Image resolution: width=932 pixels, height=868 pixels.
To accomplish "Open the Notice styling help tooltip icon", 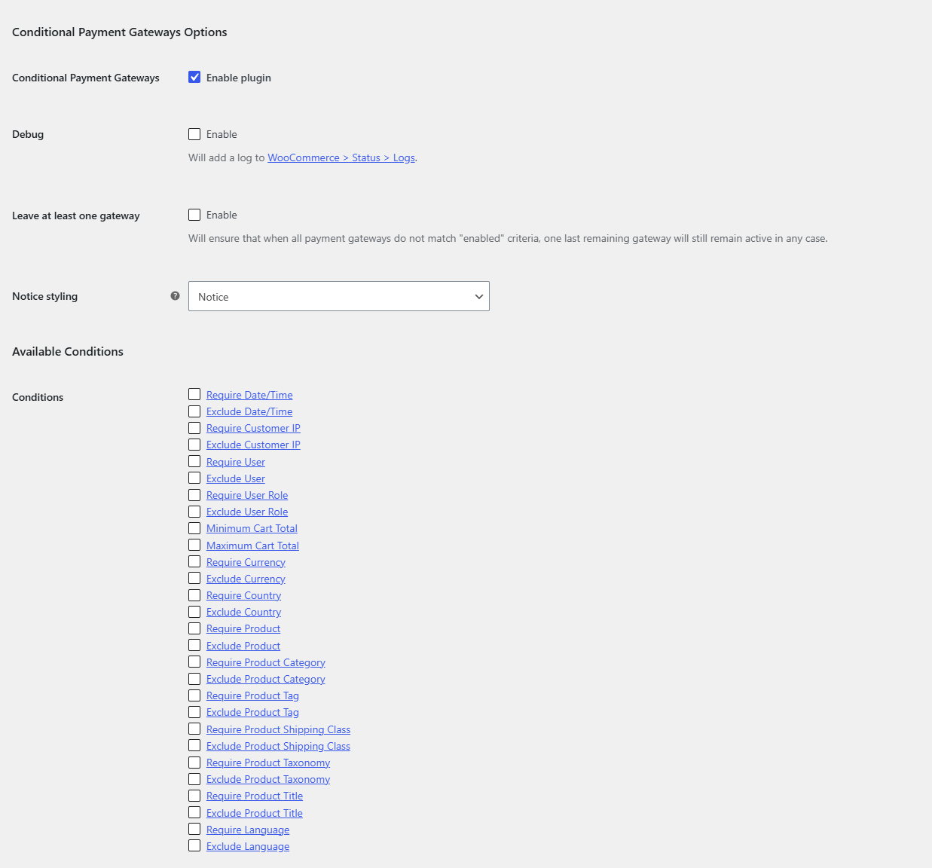I will (175, 296).
